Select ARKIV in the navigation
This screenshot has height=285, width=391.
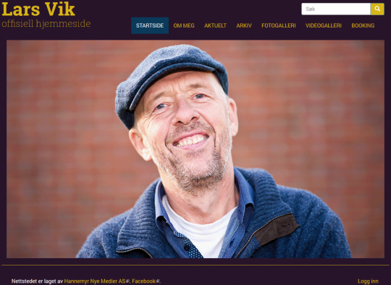(x=244, y=25)
